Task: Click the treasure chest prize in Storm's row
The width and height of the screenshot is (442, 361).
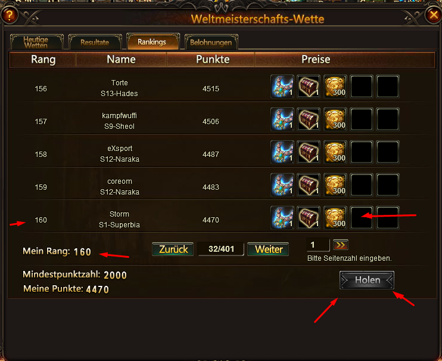Action: coord(309,218)
